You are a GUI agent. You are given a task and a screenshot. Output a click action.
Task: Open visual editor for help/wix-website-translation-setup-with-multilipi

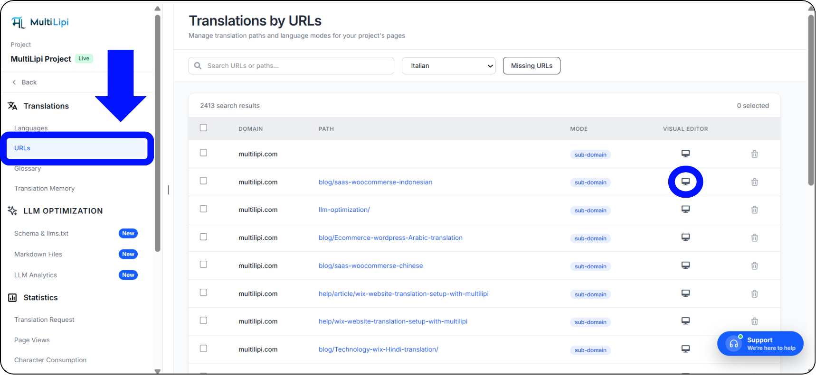pos(685,321)
